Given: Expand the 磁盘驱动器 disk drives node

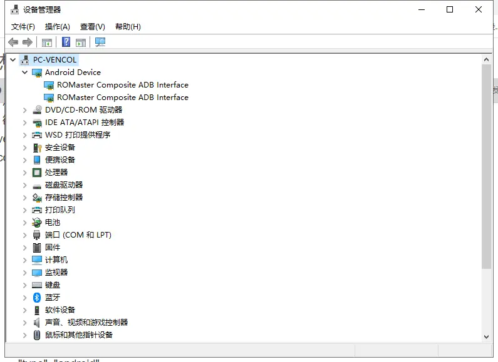Looking at the screenshot, I should (25, 185).
